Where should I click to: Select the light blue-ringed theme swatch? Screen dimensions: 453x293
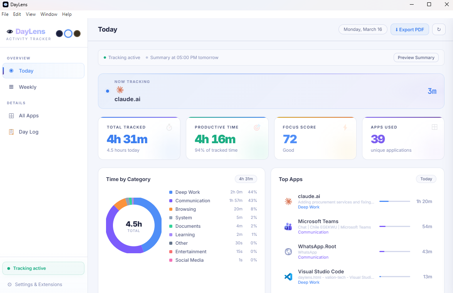[68, 34]
